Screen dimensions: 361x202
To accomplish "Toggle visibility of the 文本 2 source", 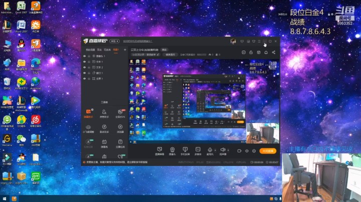I will tap(85, 67).
